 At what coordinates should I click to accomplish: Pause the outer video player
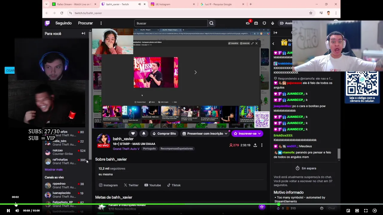8,211
